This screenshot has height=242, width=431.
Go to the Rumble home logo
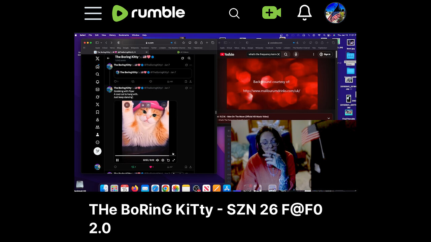click(x=148, y=13)
